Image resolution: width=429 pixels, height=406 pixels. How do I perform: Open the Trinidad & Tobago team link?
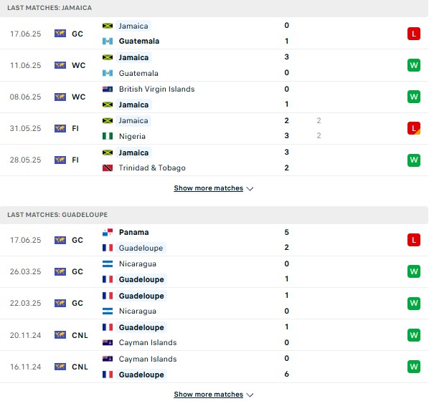152,168
